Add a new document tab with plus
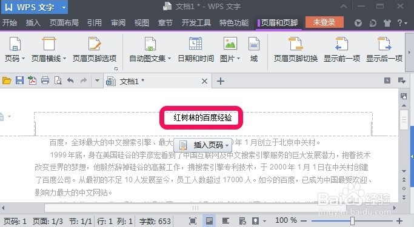The width and height of the screenshot is (414, 227). [x=221, y=81]
